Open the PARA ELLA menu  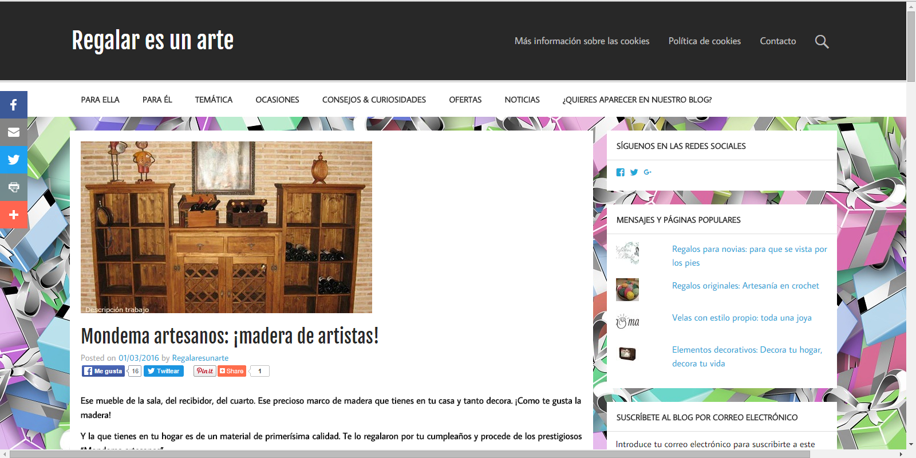(x=100, y=100)
